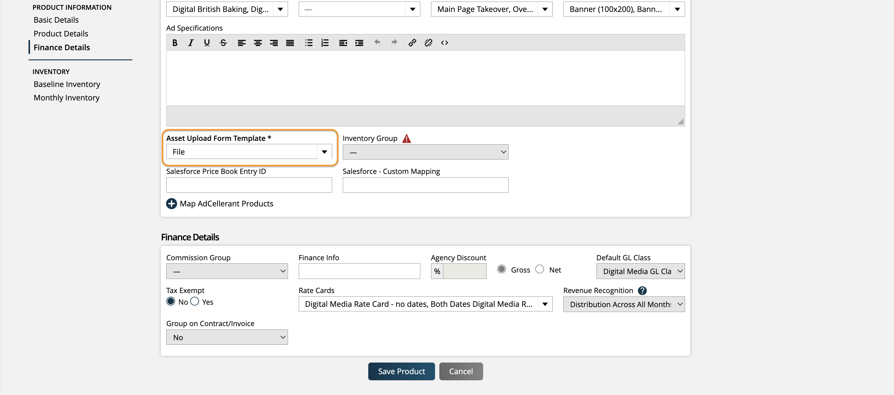Click the Cancel button
This screenshot has width=894, height=395.
pyautogui.click(x=460, y=371)
